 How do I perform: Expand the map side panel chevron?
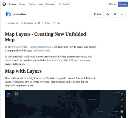17,94
